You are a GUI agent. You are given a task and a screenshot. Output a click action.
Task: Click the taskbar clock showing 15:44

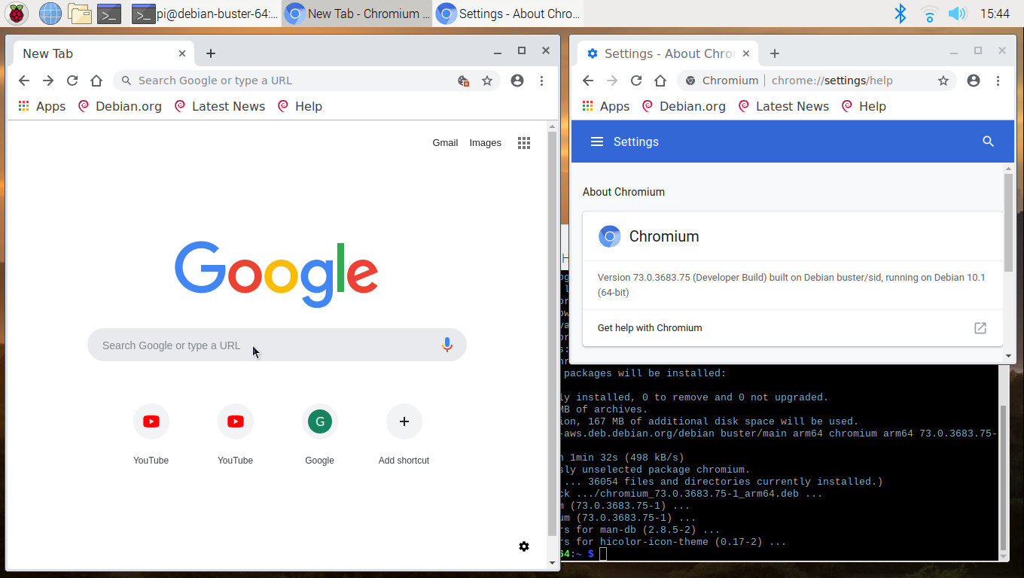(x=995, y=13)
